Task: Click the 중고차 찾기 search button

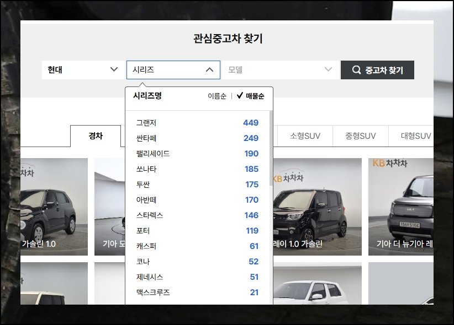Action: tap(377, 70)
